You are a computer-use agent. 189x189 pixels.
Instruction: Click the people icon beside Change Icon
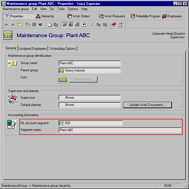[x=63, y=80]
